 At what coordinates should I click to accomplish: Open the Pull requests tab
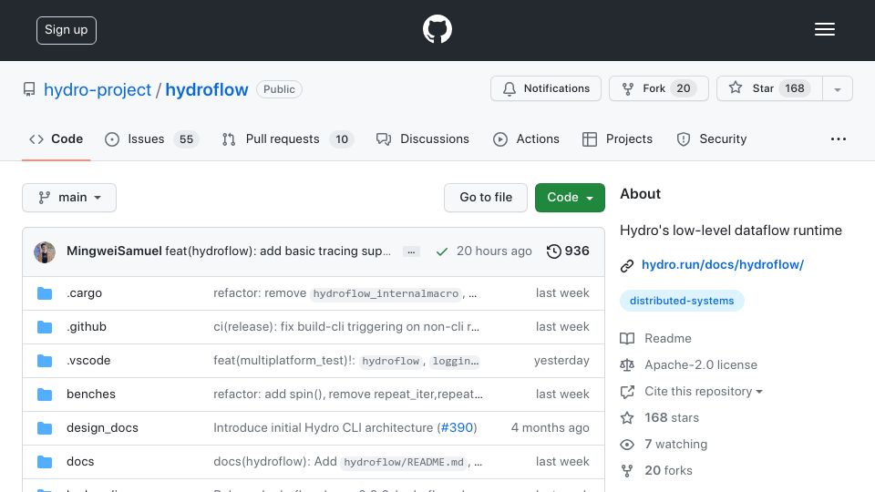[287, 138]
